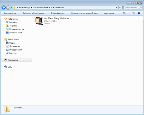Open the view options dropdown arrow
Viewport: 144px width, 115px height.
click(x=128, y=13)
